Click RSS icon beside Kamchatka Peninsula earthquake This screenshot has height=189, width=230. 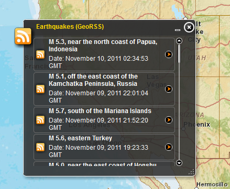pyautogui.click(x=40, y=89)
